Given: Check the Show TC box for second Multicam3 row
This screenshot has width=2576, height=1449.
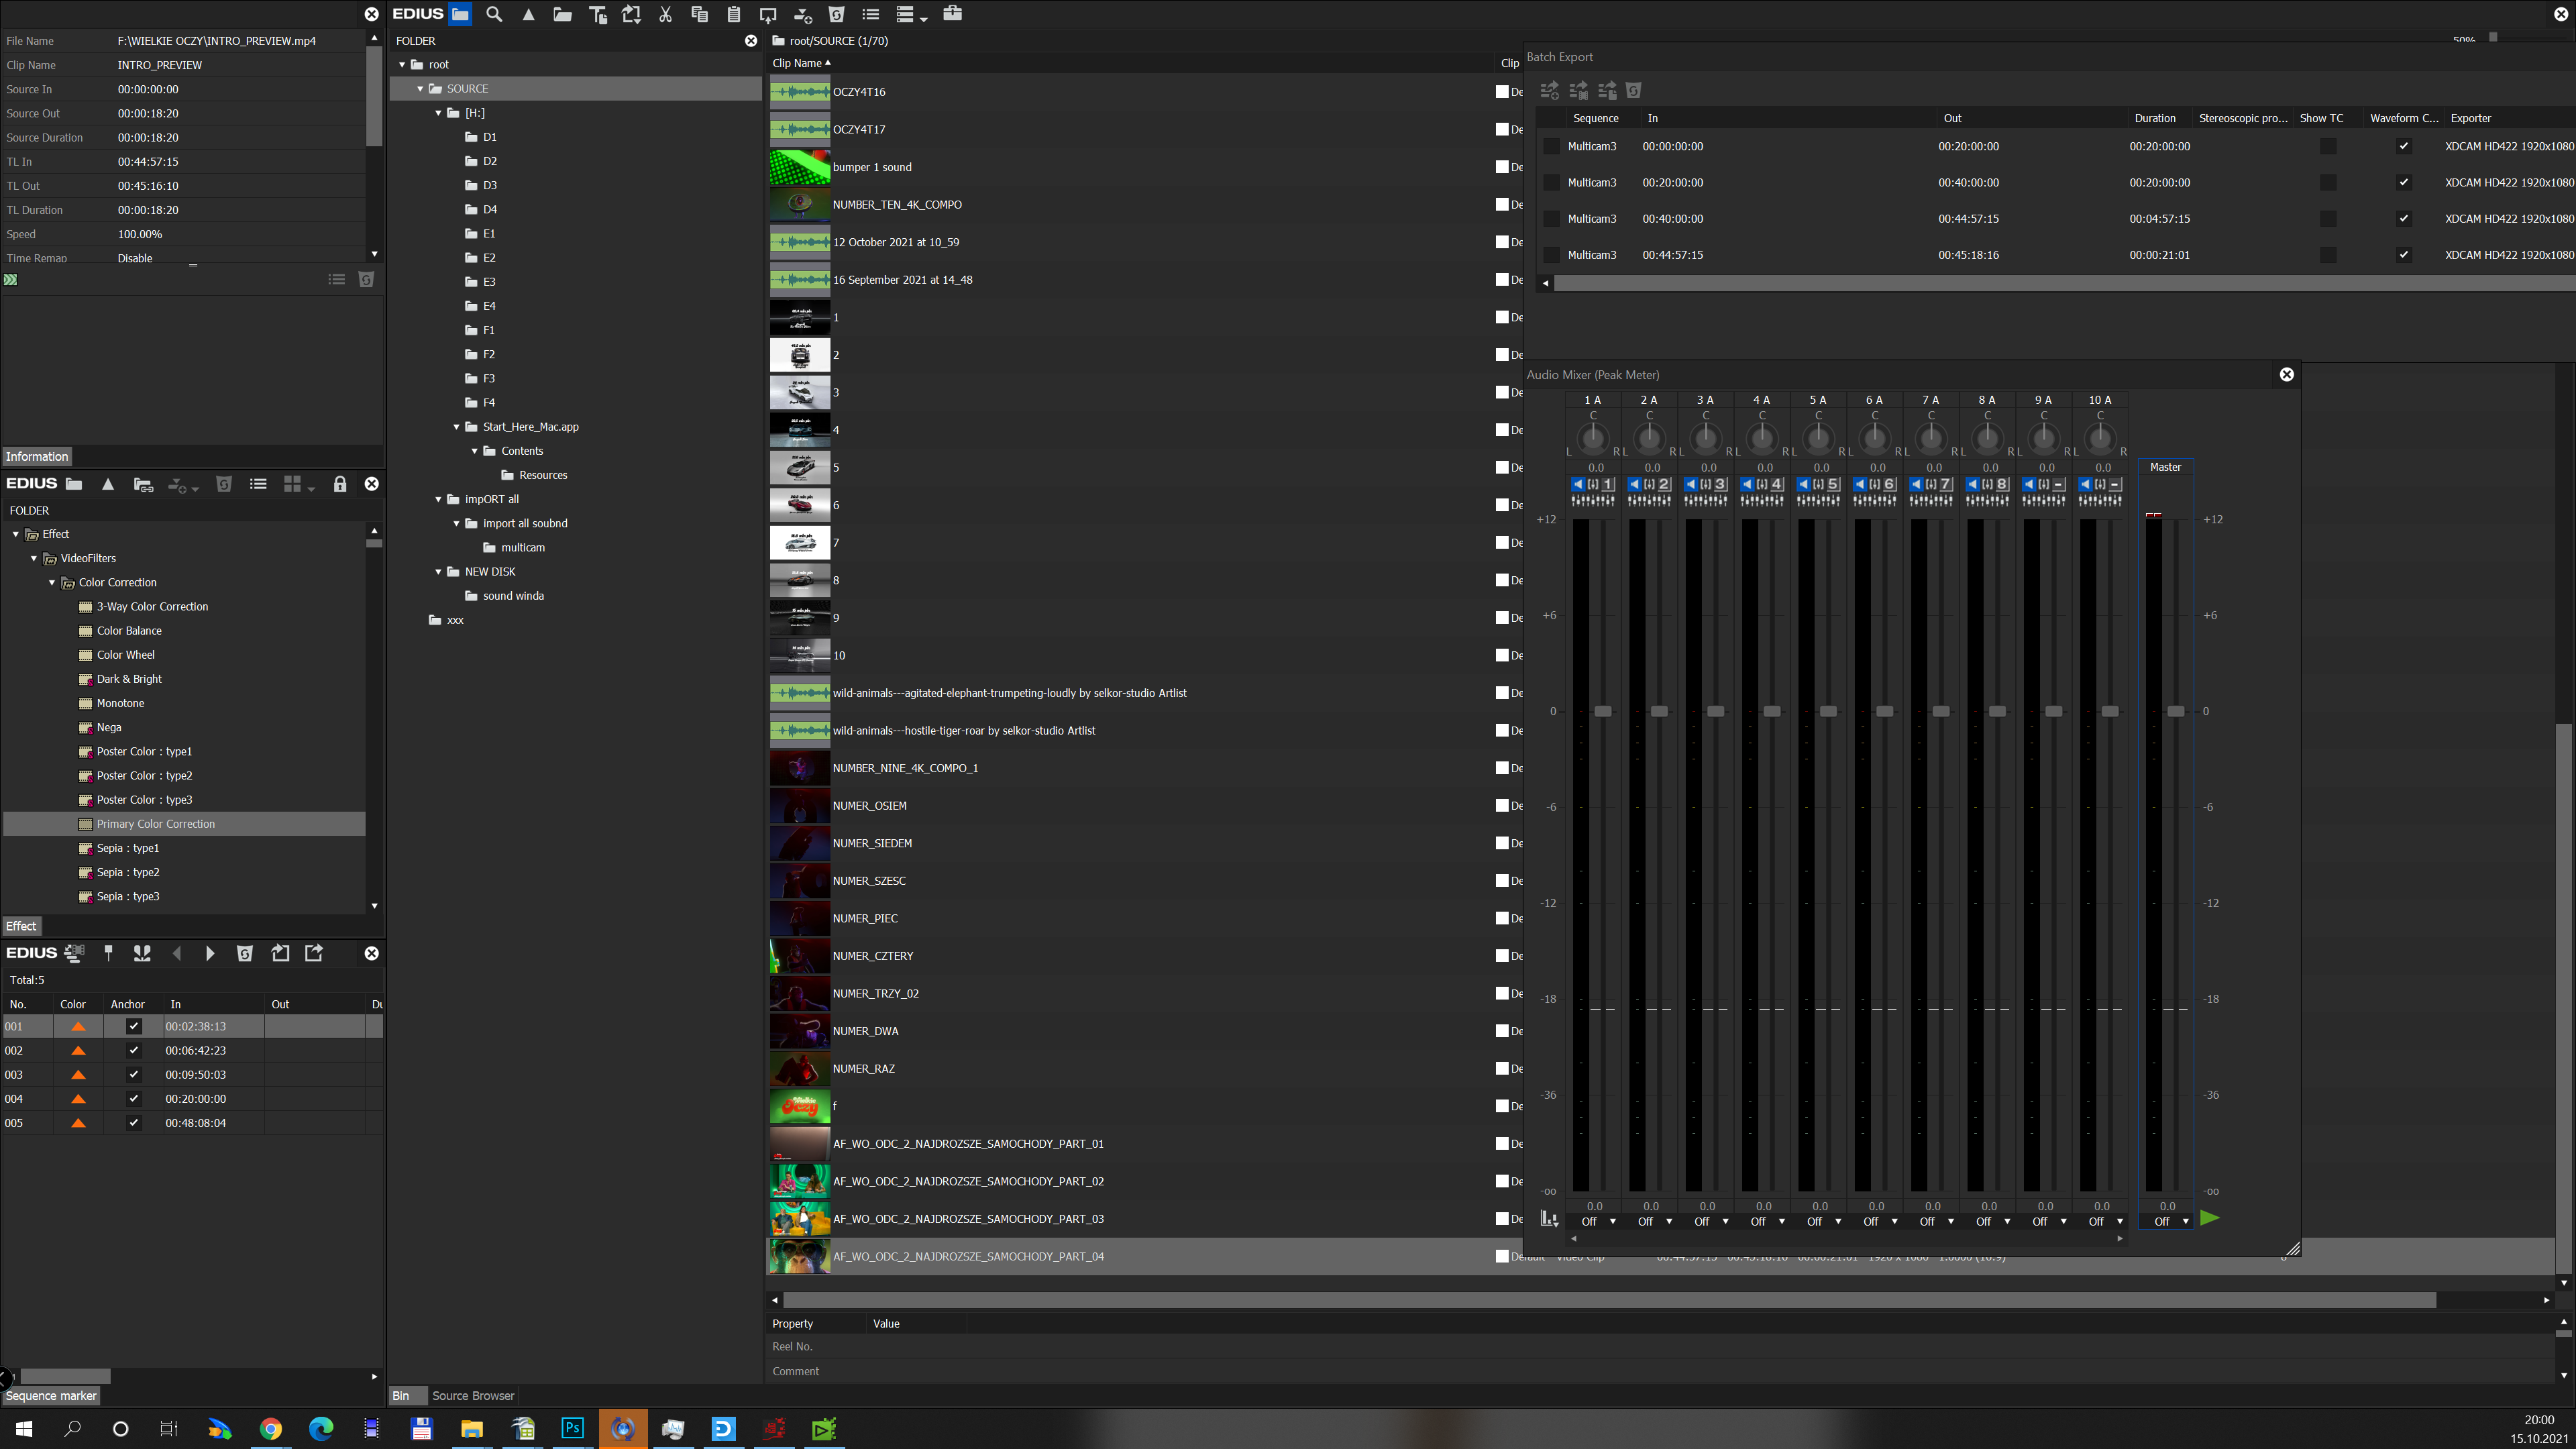Looking at the screenshot, I should [x=2328, y=182].
